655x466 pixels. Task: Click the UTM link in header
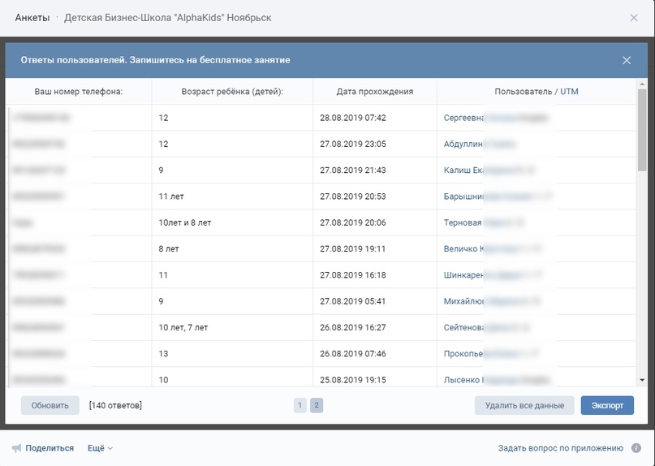569,92
